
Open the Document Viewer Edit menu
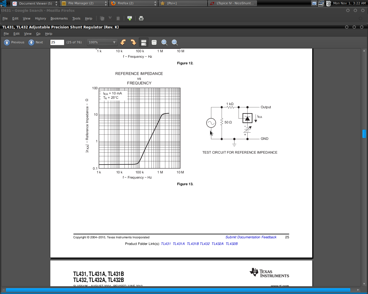coord(16,34)
